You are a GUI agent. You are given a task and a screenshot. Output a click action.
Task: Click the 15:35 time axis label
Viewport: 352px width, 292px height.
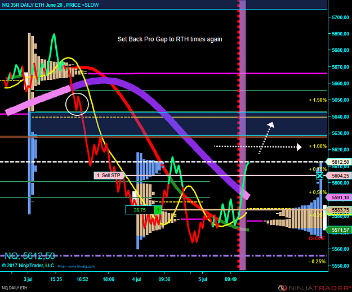click(x=56, y=279)
